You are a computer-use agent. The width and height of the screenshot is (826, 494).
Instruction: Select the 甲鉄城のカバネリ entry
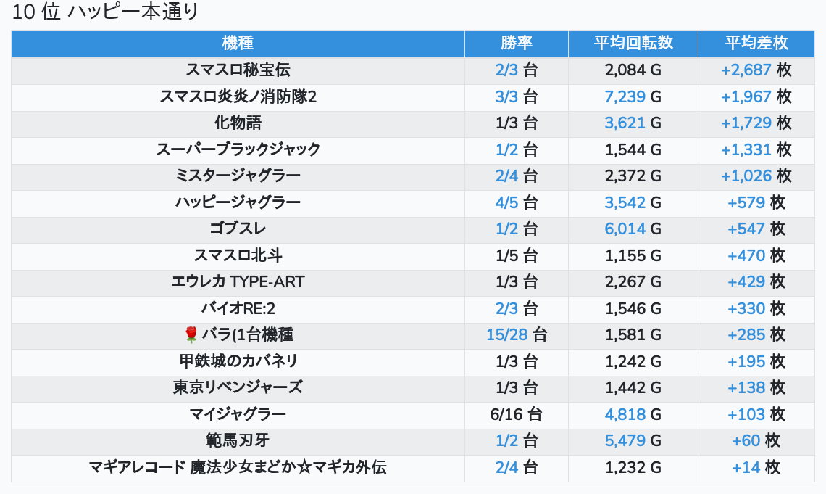click(238, 361)
